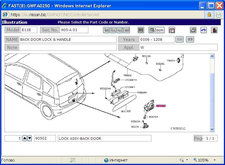Step up with the black up-triangle button
Image resolution: width=225 pixels, height=165 pixels.
click(25, 138)
